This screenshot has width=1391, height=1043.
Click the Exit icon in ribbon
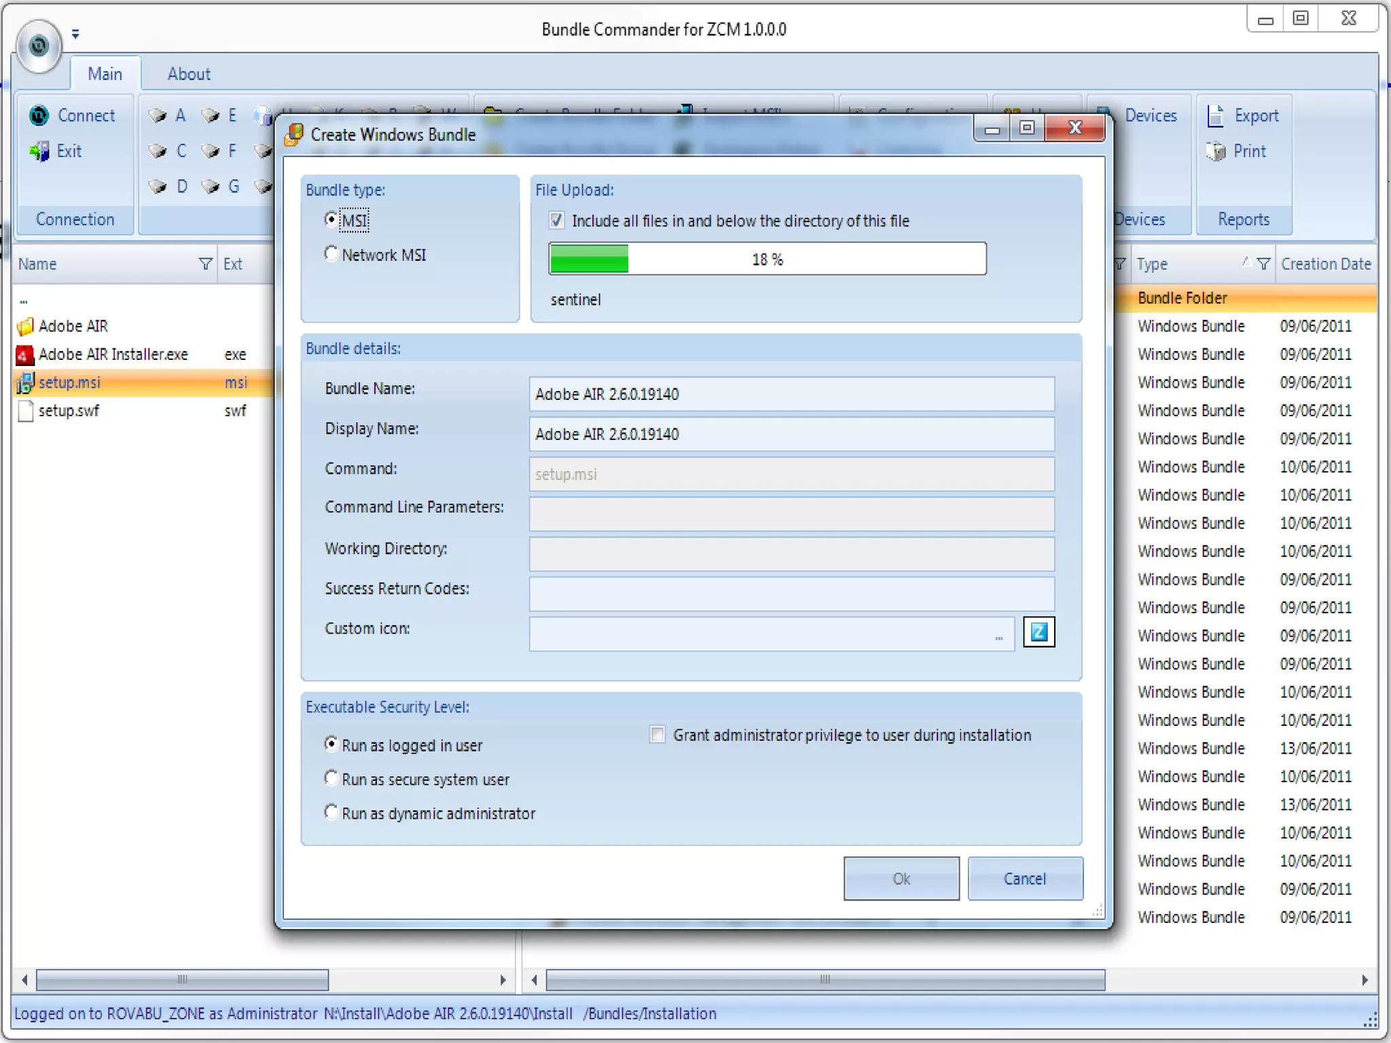point(39,151)
